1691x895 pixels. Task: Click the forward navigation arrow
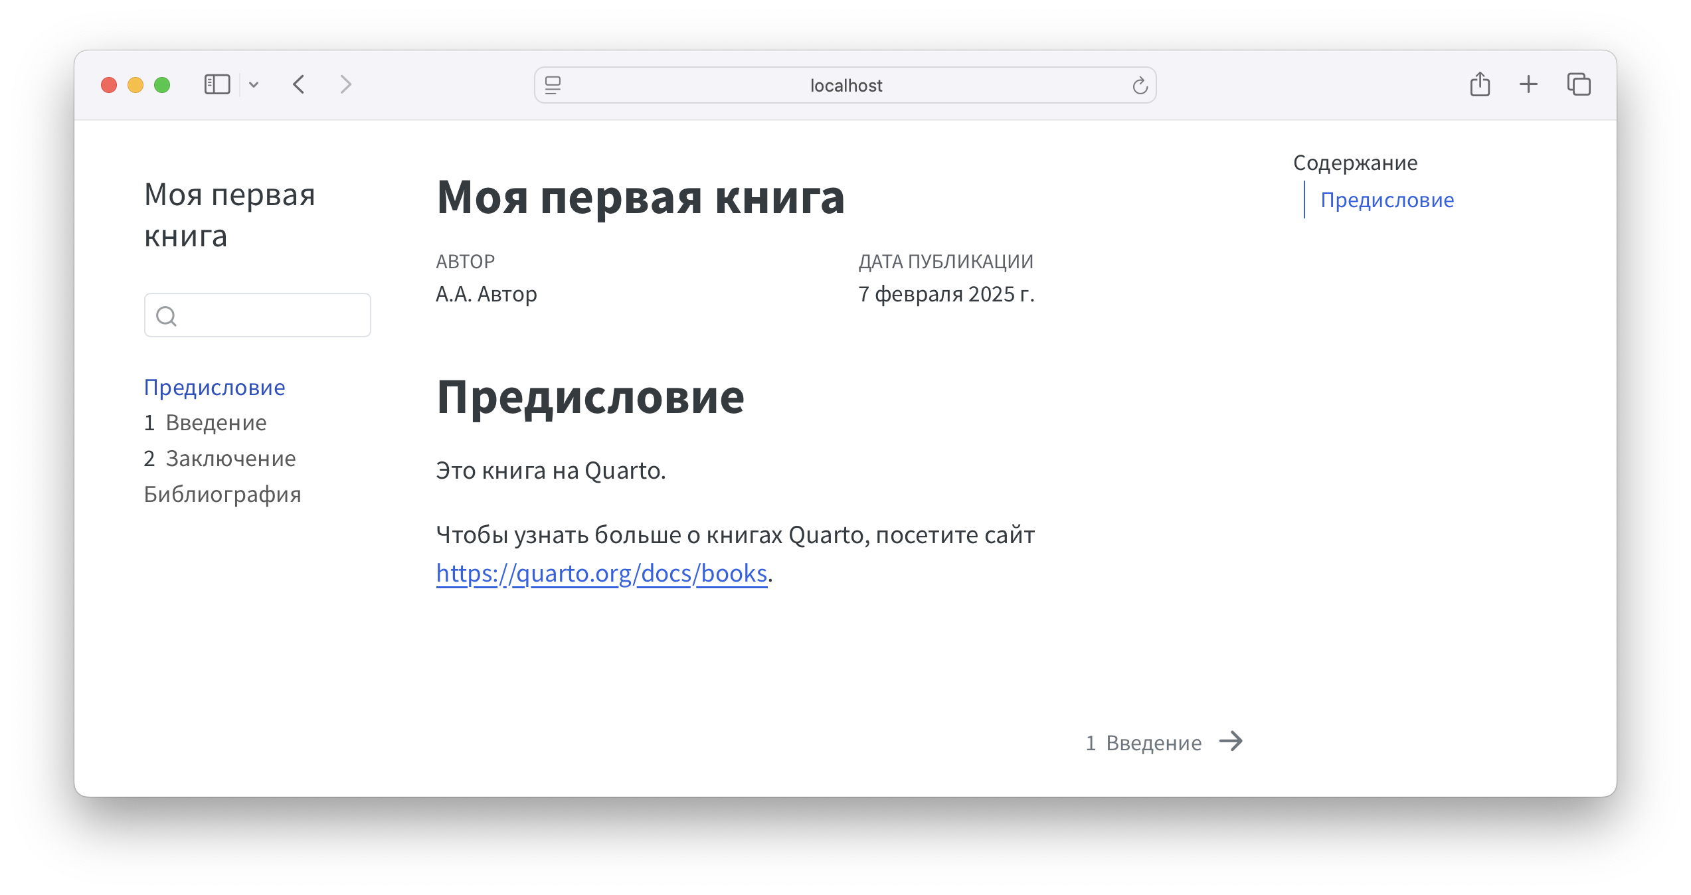tap(345, 84)
